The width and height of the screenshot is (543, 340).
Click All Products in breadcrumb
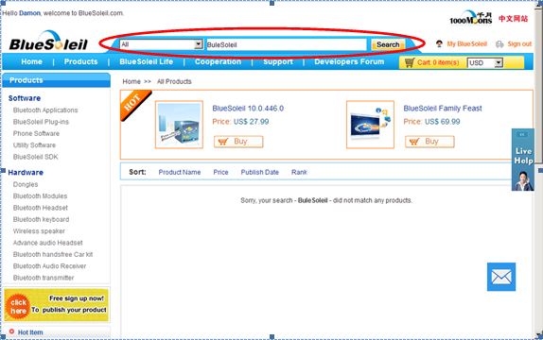[174, 81]
